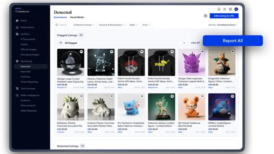
Task: Open the apps grid icon
Action: [x=225, y=9]
